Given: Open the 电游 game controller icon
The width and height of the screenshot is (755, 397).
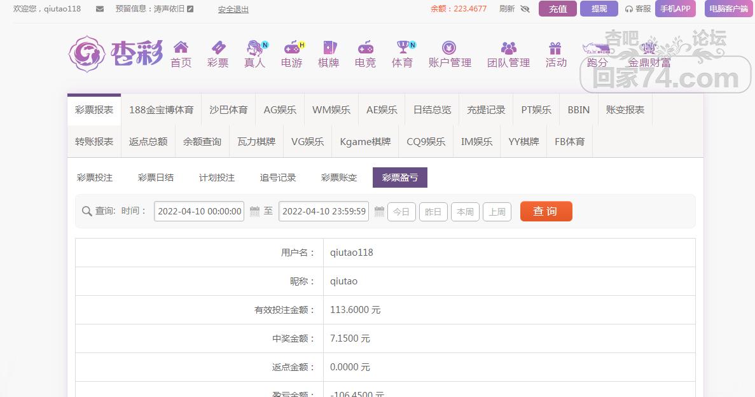Looking at the screenshot, I should click(x=293, y=47).
